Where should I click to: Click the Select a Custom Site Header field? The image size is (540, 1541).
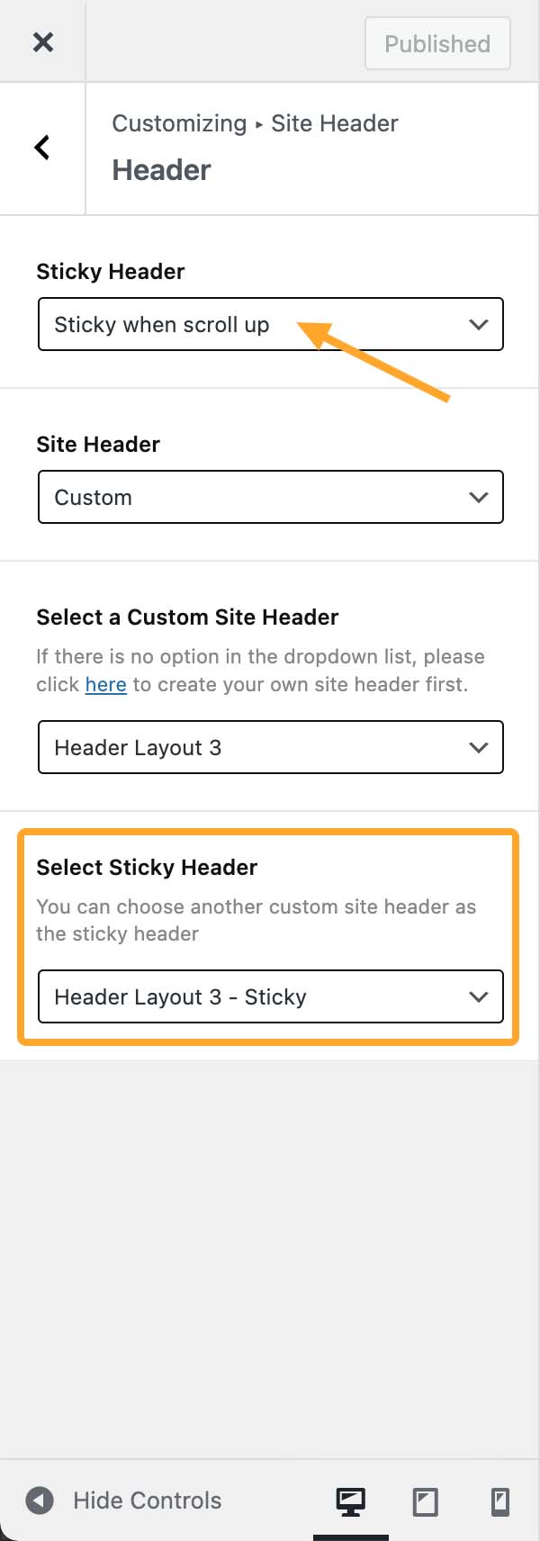point(270,747)
